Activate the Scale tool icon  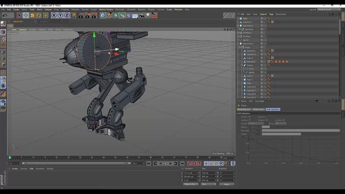point(32,15)
